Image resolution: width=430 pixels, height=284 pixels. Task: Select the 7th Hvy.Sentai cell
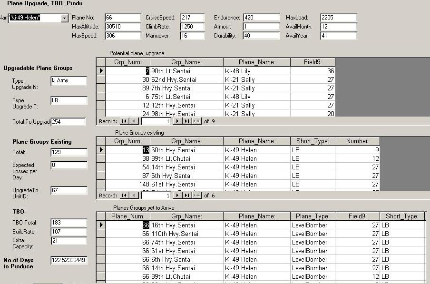click(x=187, y=88)
